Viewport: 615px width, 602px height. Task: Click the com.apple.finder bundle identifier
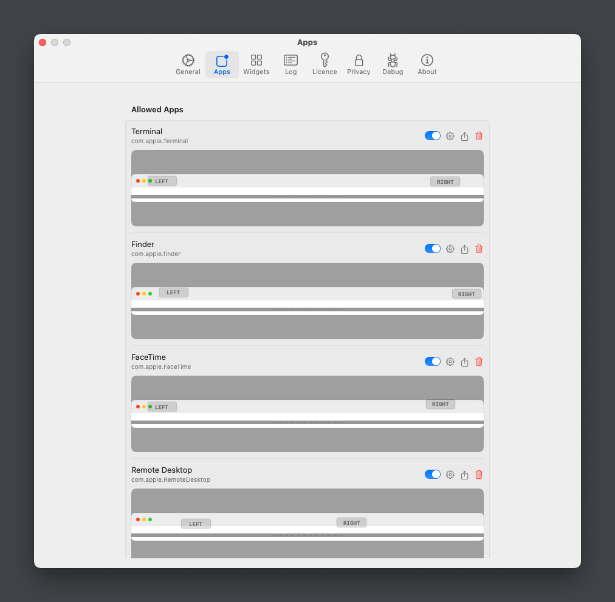[156, 254]
